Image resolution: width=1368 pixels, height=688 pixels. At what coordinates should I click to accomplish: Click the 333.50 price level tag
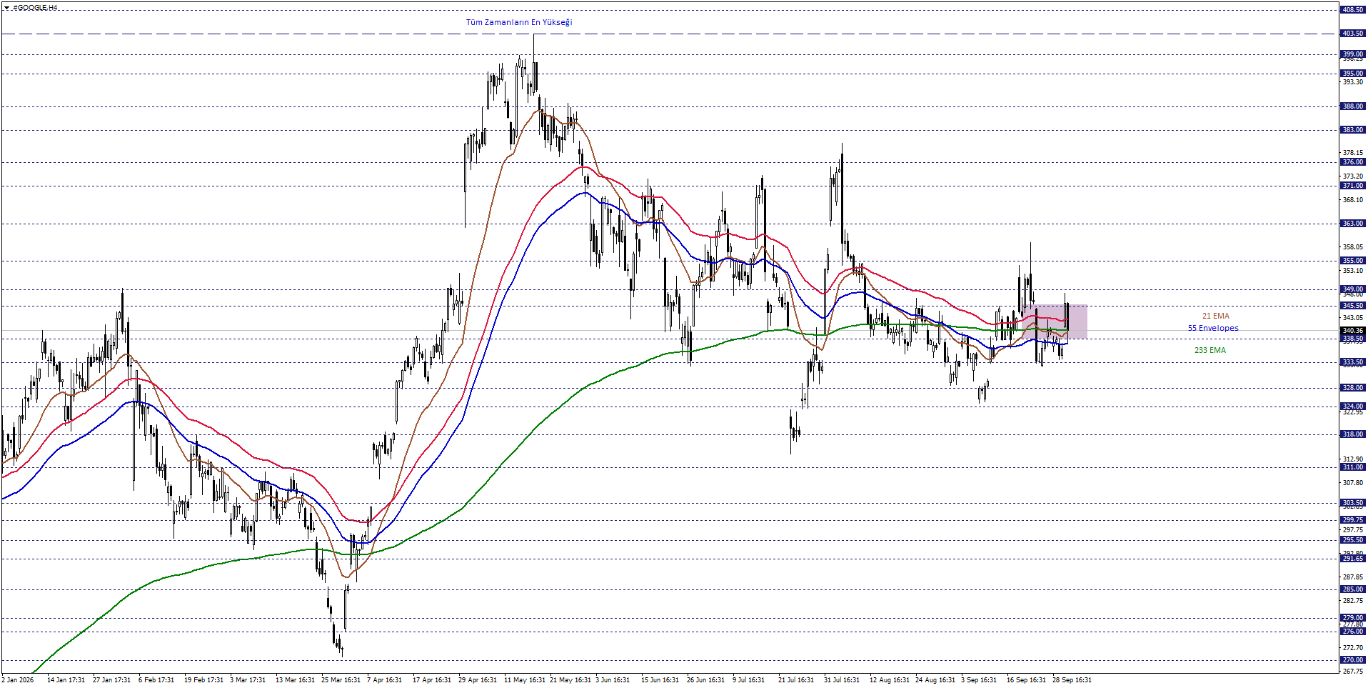(x=1353, y=362)
